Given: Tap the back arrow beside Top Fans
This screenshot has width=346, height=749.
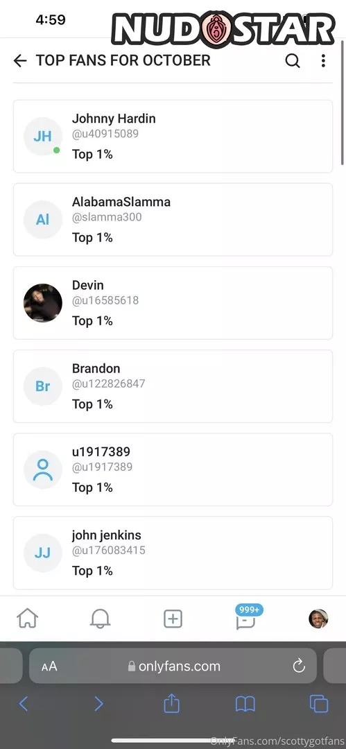Looking at the screenshot, I should coord(20,60).
